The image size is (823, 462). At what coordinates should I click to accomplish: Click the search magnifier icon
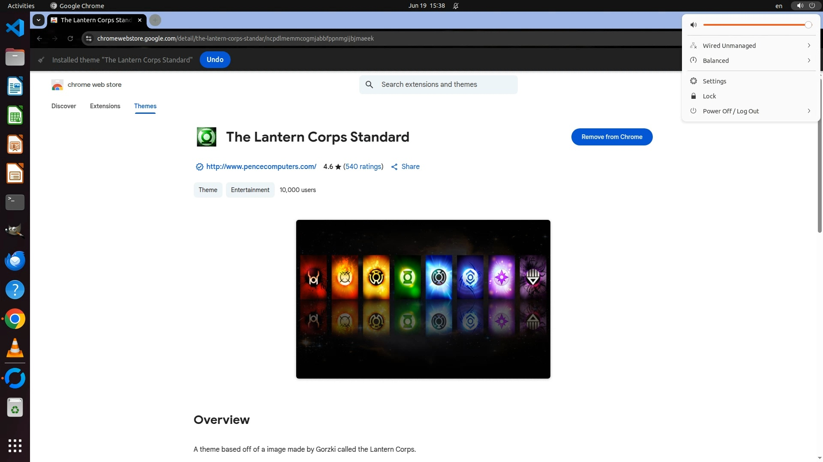click(x=369, y=85)
